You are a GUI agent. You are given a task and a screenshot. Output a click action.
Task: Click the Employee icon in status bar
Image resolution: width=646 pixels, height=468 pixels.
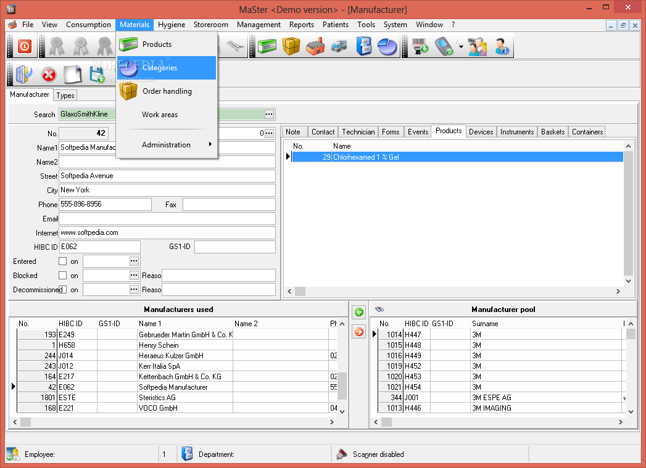pos(13,454)
